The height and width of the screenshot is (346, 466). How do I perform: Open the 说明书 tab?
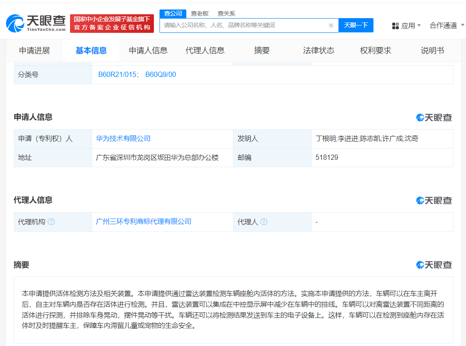tap(431, 51)
